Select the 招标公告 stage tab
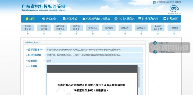 point(93,28)
